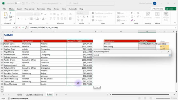178x100 pixels.
Task: Click the Copy icon
Action: tap(11, 17)
